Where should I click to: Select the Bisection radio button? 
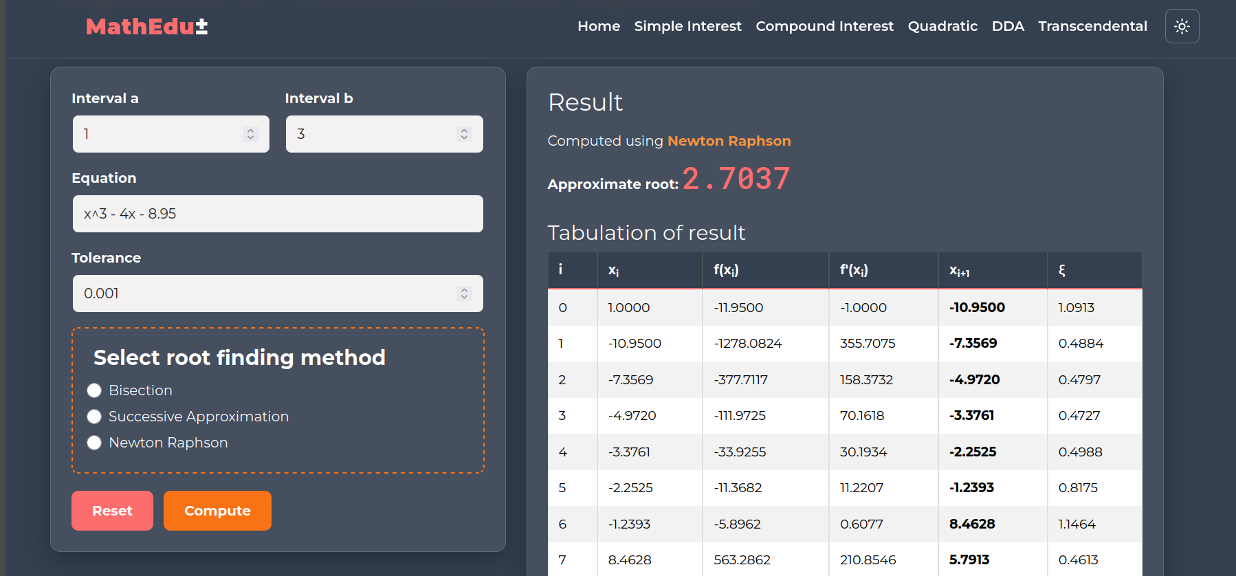tap(94, 390)
